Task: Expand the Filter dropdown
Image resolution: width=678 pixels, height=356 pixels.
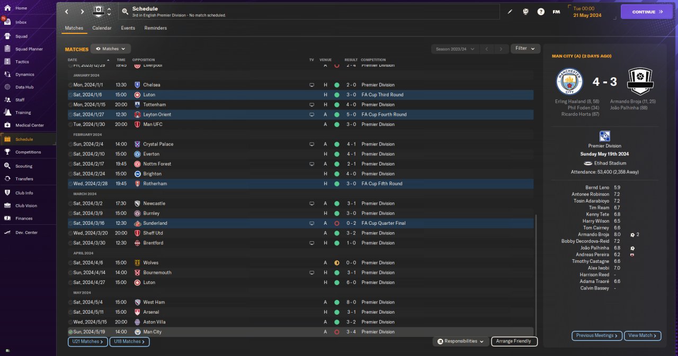Action: [525, 49]
